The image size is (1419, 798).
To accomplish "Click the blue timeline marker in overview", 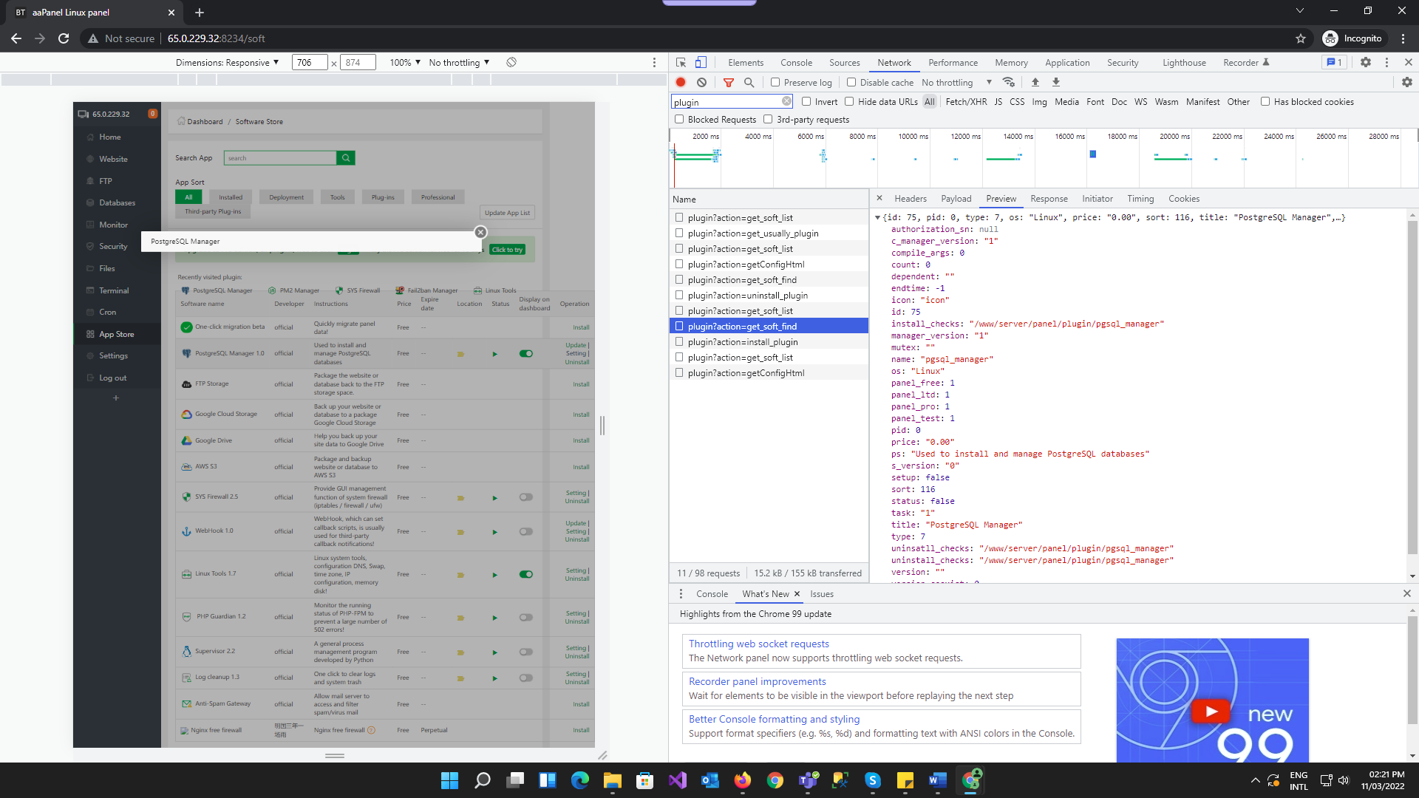I will pyautogui.click(x=1092, y=154).
